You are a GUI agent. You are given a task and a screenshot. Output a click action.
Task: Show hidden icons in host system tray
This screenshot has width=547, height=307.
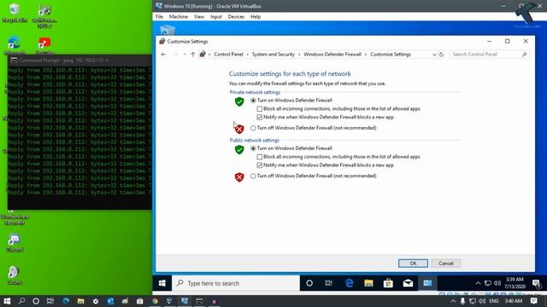click(453, 301)
